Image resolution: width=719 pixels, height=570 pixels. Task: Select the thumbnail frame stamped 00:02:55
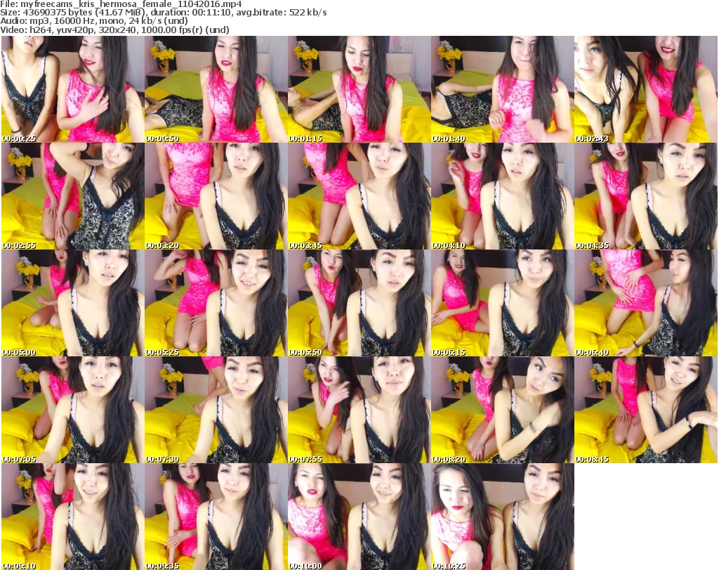73,196
